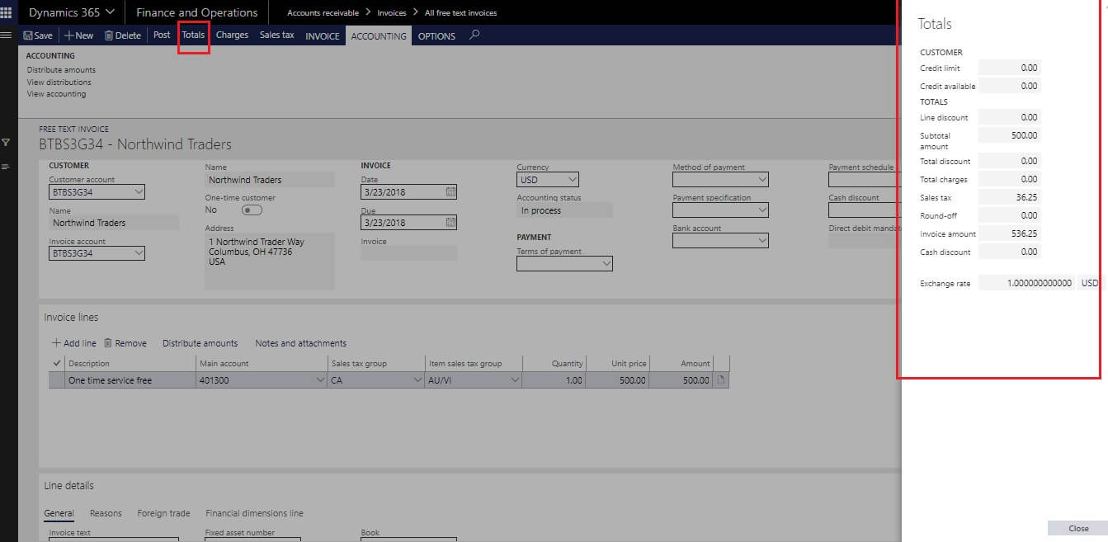Click the Accounting status In process field
1108x542 pixels.
(564, 210)
